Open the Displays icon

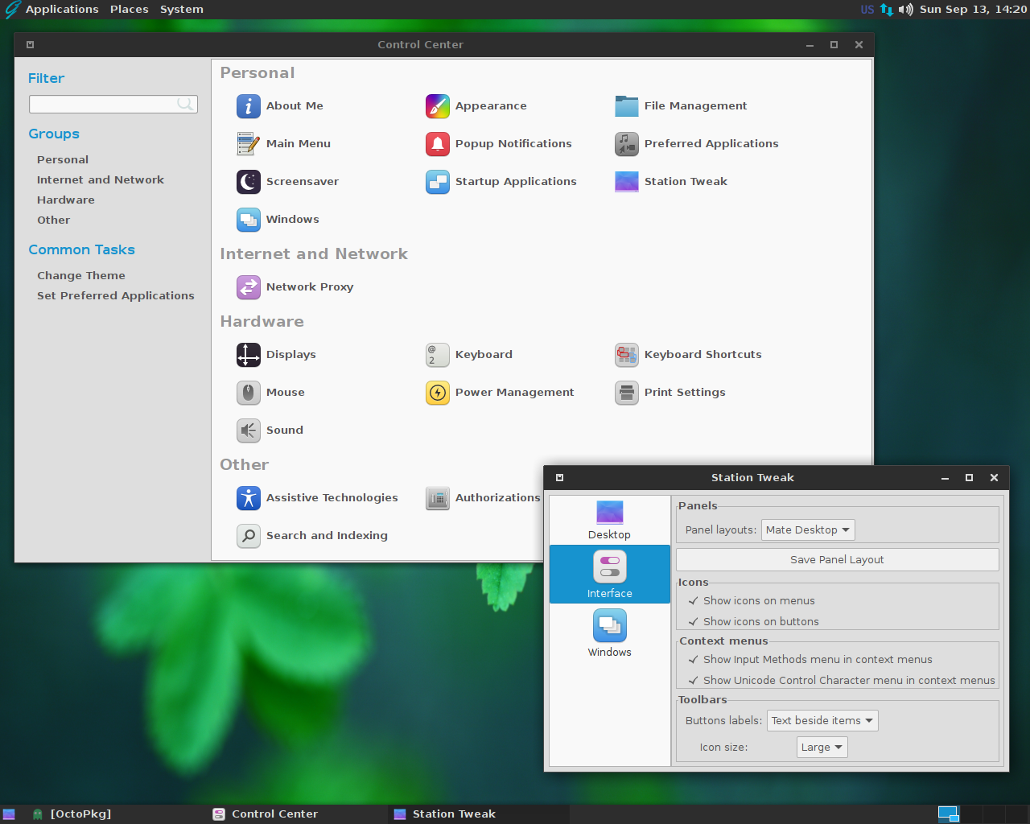pos(249,355)
